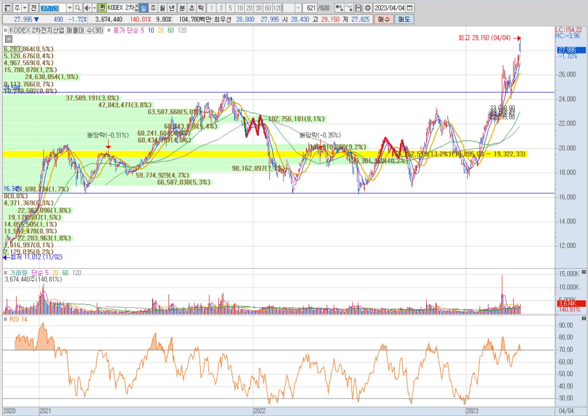This screenshot has width=588, height=416.
Task: Switch to 틱 tick period
Action: pyautogui.click(x=201, y=8)
